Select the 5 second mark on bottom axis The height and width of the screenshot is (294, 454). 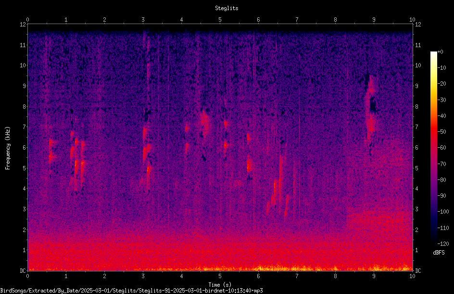[x=220, y=276]
